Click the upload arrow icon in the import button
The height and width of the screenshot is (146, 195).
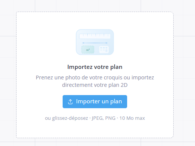(x=70, y=102)
